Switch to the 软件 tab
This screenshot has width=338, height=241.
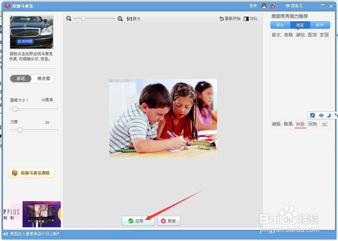click(x=320, y=25)
